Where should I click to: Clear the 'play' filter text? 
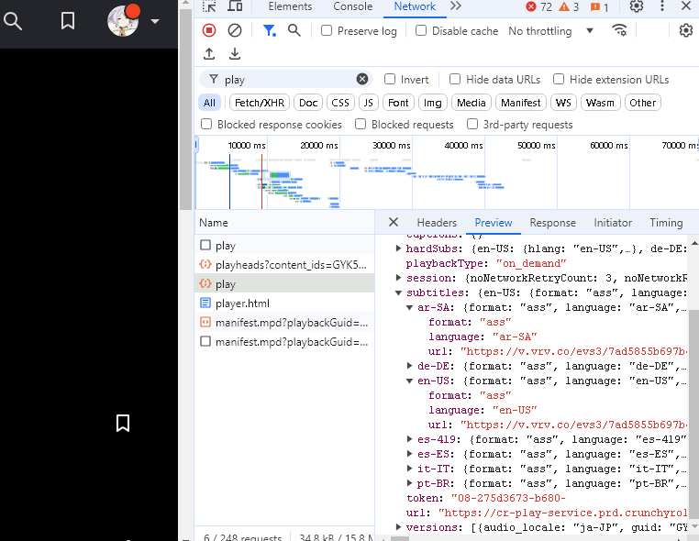pyautogui.click(x=362, y=80)
